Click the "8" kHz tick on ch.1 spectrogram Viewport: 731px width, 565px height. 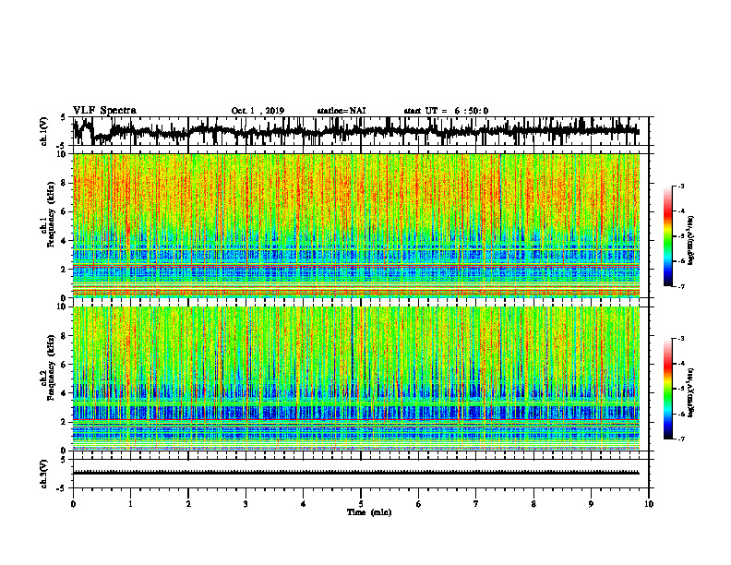[x=65, y=183]
